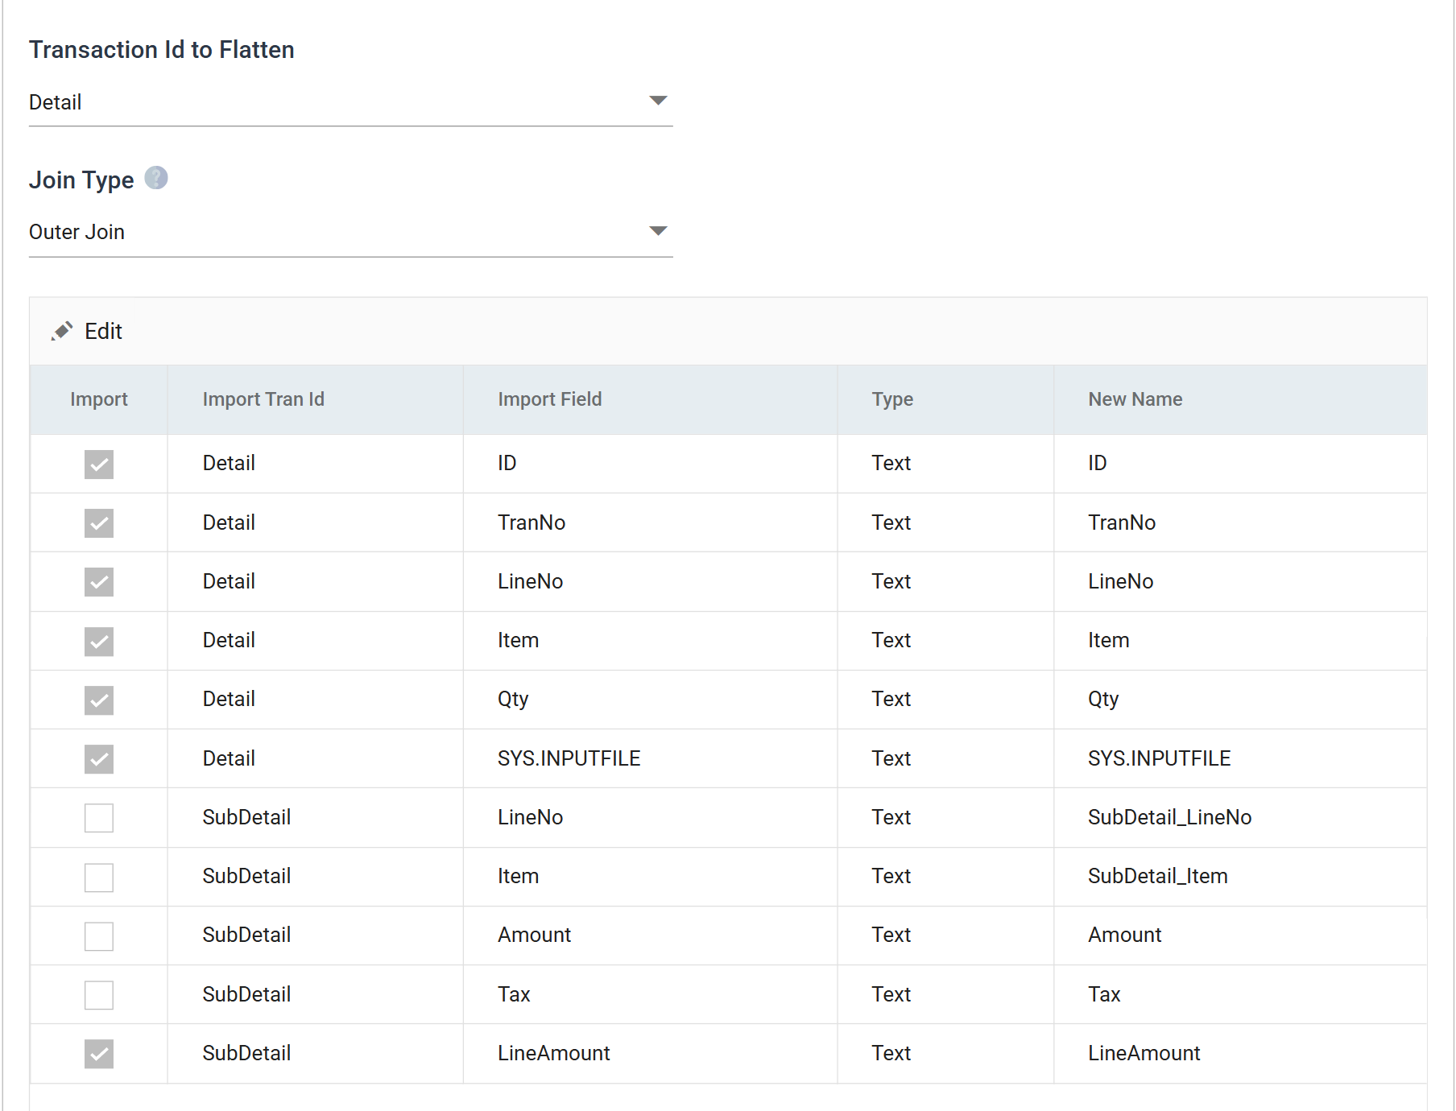Click the Transaction Id to Flatten heading
This screenshot has height=1111, width=1456.
(x=162, y=50)
